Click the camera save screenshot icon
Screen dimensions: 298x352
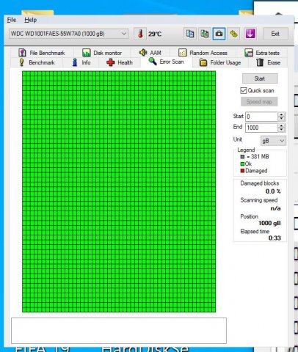click(x=219, y=34)
